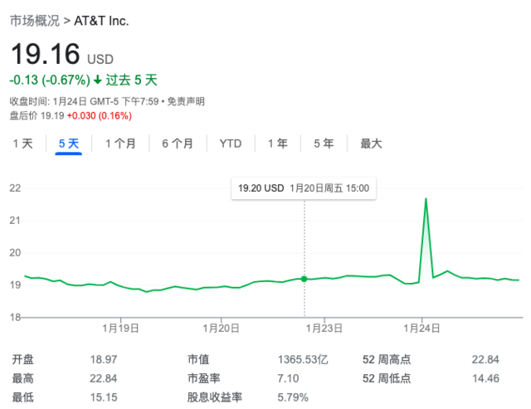
Task: Switch to the 1 个月 range tab
Action: [x=120, y=144]
